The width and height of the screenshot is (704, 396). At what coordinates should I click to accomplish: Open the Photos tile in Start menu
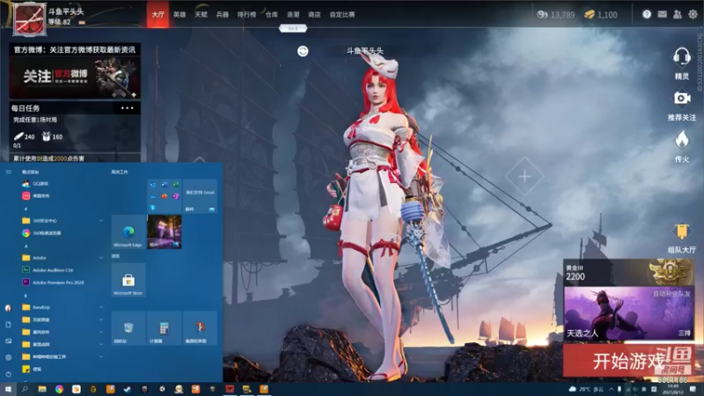click(x=165, y=231)
